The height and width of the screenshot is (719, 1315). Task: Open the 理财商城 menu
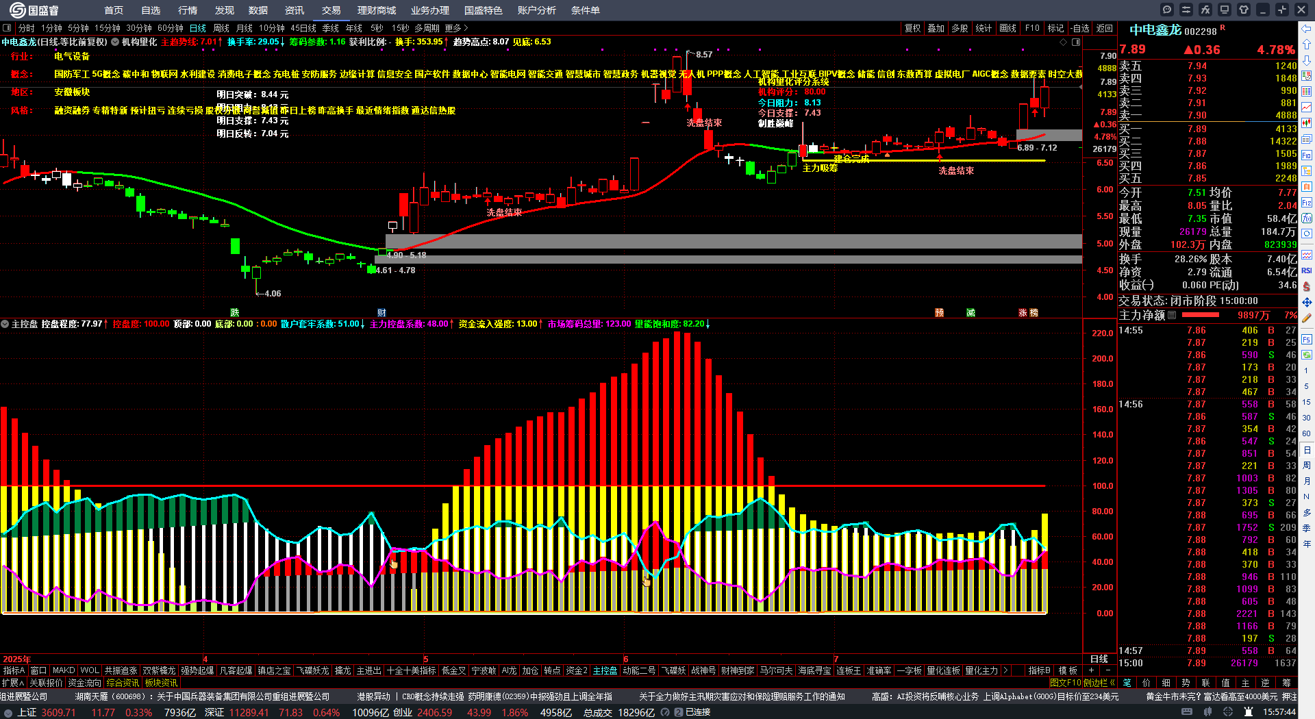tap(377, 10)
